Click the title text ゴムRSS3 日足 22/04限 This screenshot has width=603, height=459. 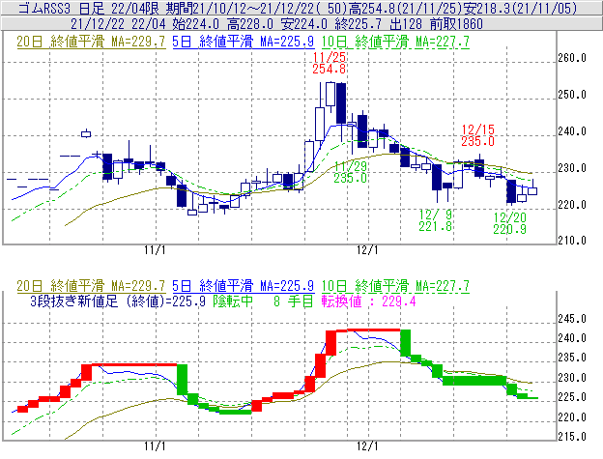click(x=89, y=9)
